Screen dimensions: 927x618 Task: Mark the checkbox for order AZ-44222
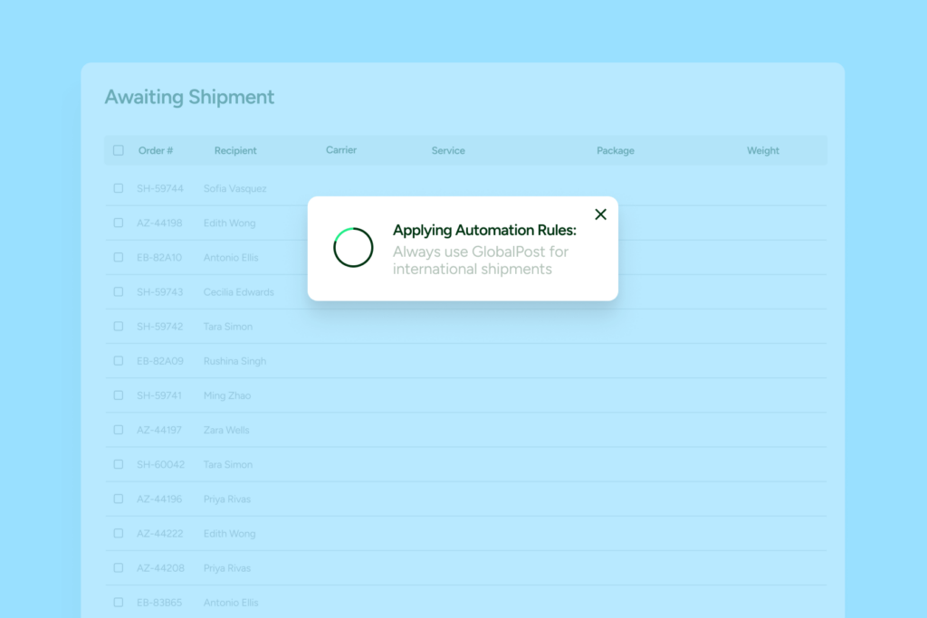click(x=119, y=533)
